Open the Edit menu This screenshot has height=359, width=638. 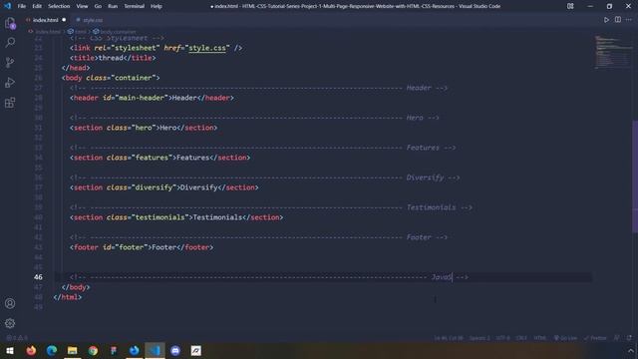pos(37,6)
